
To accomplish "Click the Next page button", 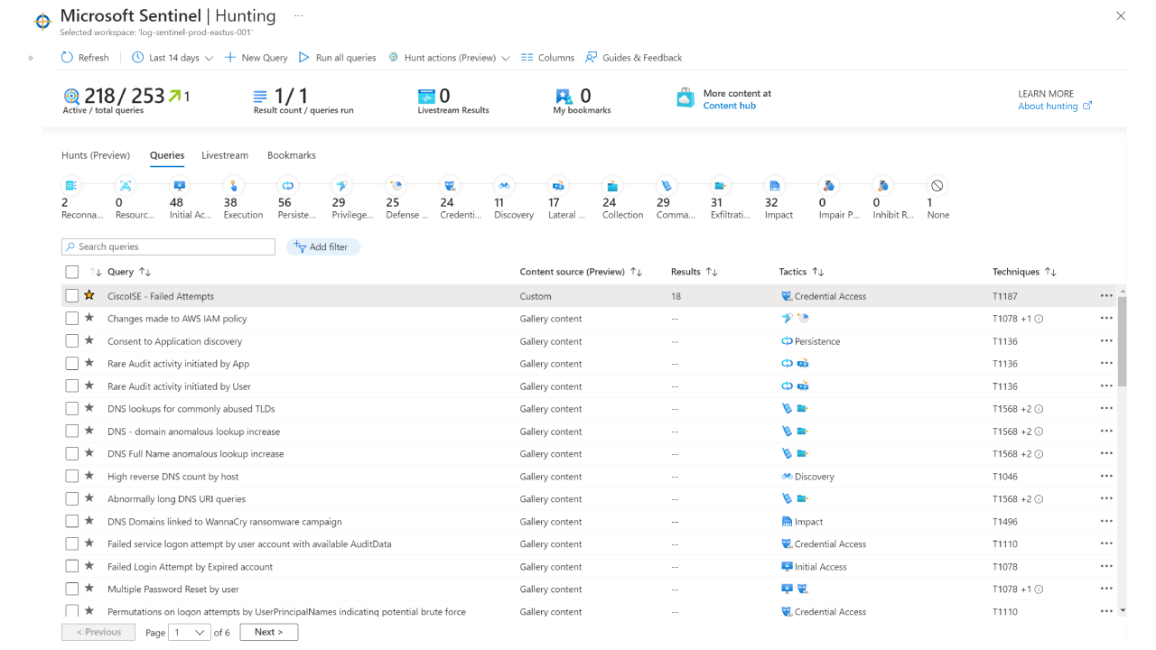I will point(268,632).
